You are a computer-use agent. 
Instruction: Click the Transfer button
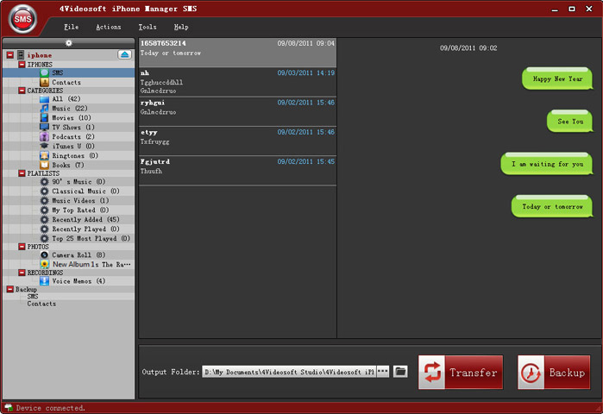click(461, 373)
